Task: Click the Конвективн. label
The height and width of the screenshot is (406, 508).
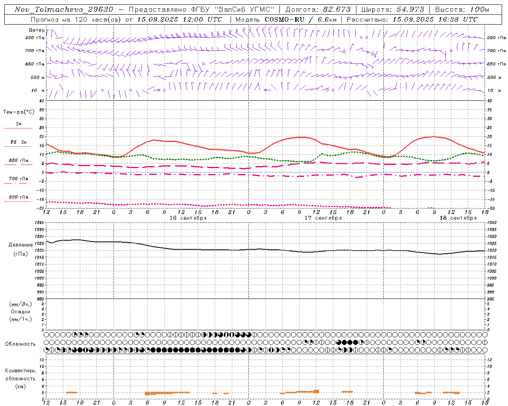Action: 20,371
